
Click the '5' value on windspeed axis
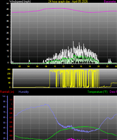coord(8,57)
